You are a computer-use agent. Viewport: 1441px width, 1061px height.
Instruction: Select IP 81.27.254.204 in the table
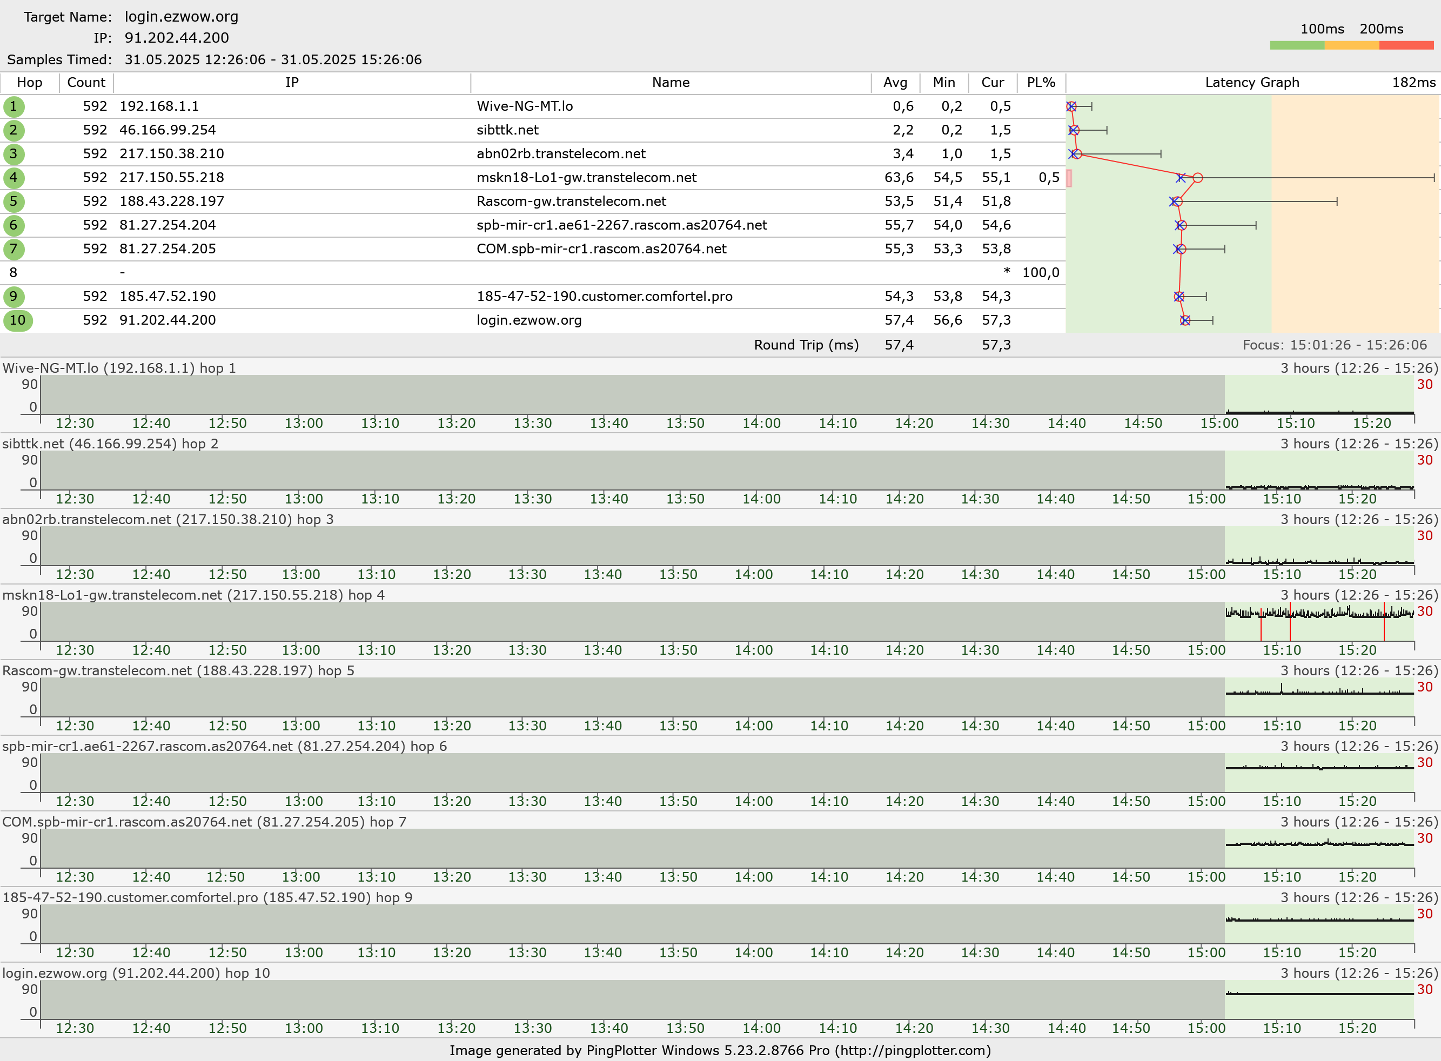click(167, 225)
